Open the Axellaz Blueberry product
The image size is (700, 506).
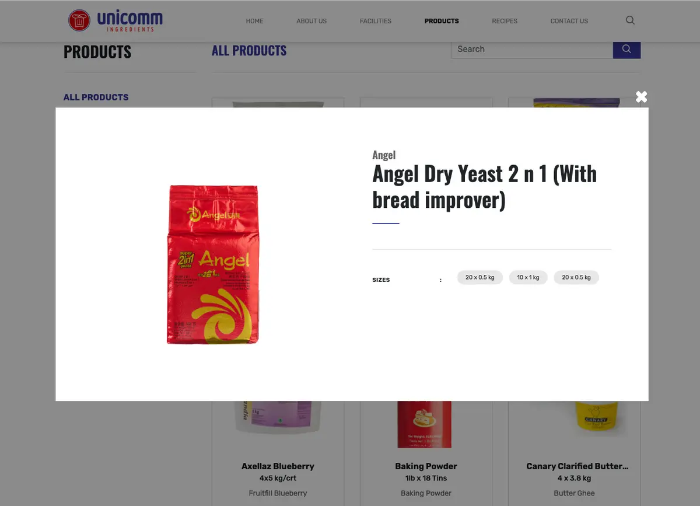[278, 466]
